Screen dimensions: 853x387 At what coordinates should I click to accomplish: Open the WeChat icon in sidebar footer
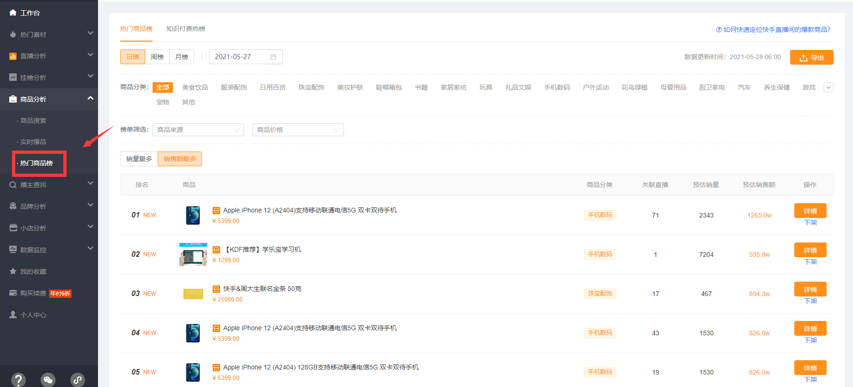[48, 380]
